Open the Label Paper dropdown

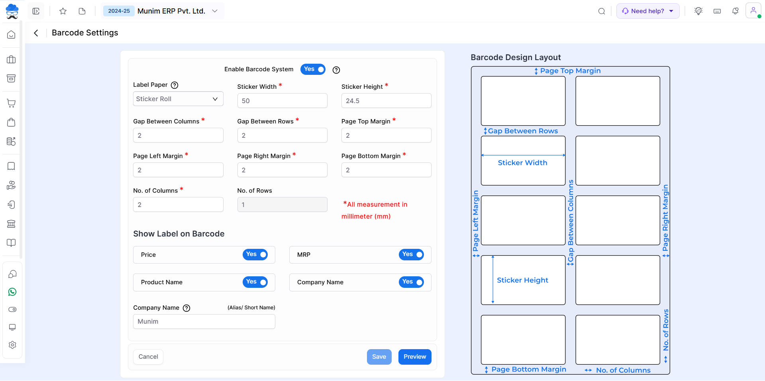pyautogui.click(x=178, y=99)
